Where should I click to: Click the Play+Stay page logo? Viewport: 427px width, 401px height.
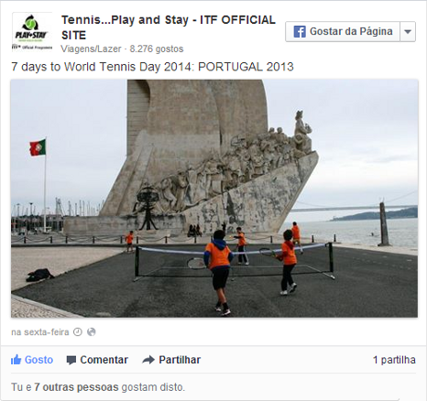click(x=32, y=32)
